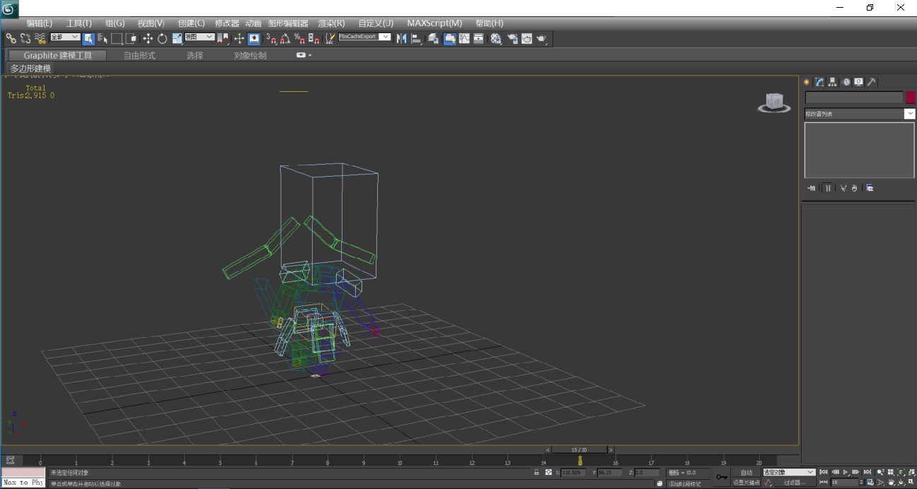The image size is (917, 489).
Task: Toggle Pin Stack in modifier panel
Action: (x=812, y=188)
